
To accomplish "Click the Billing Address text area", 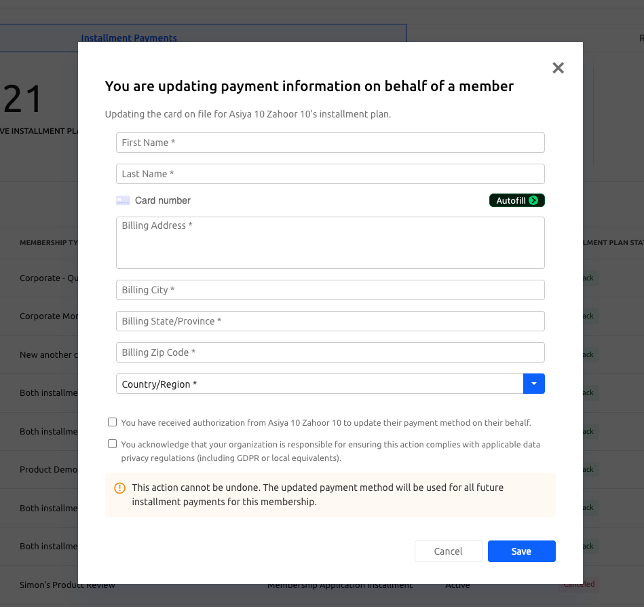I will [x=330, y=243].
